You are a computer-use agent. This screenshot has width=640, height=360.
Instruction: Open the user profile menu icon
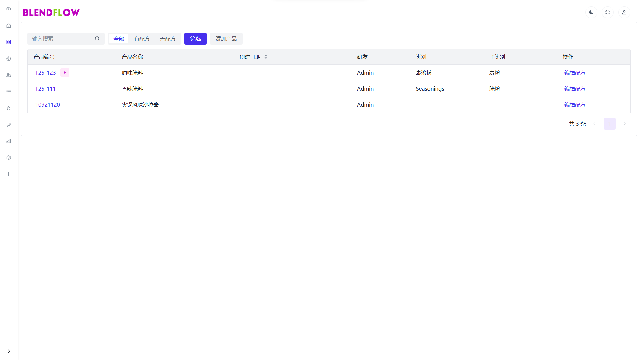coord(624,12)
